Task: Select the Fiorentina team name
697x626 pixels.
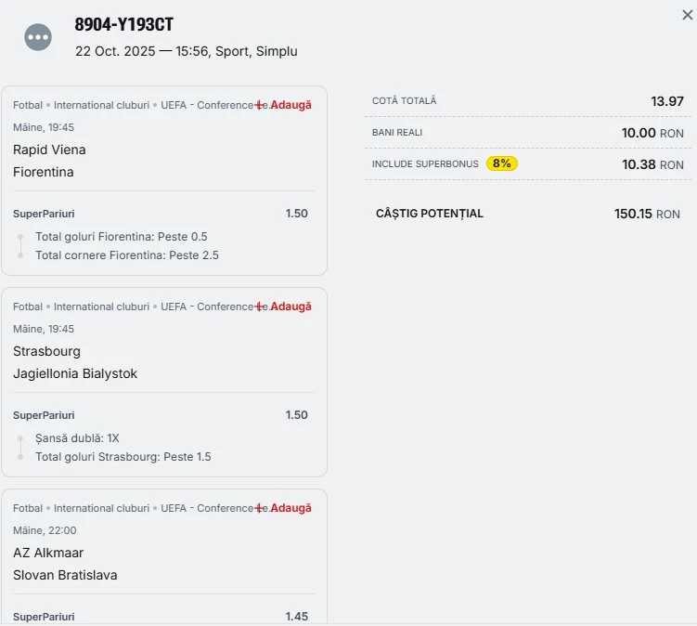Action: (x=44, y=172)
